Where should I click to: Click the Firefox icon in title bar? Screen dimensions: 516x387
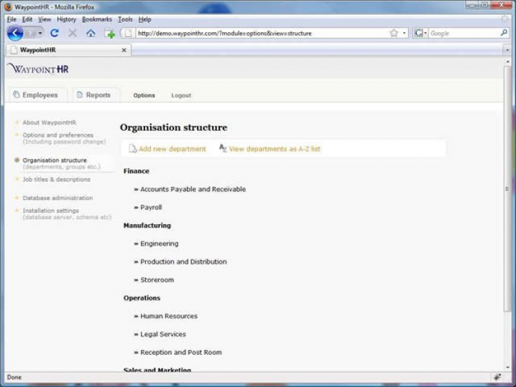coord(8,7)
